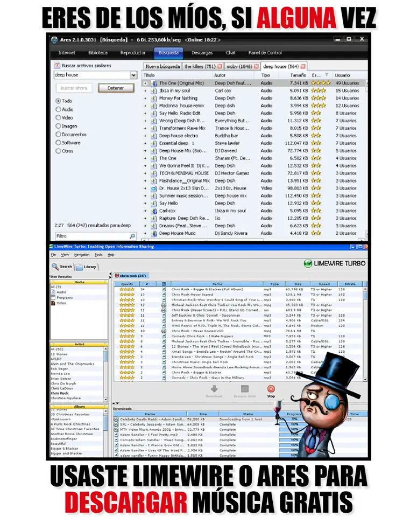Image resolution: width=417 pixels, height=517 pixels.
Task: Expand the Madonna house remix row
Action: point(145,106)
